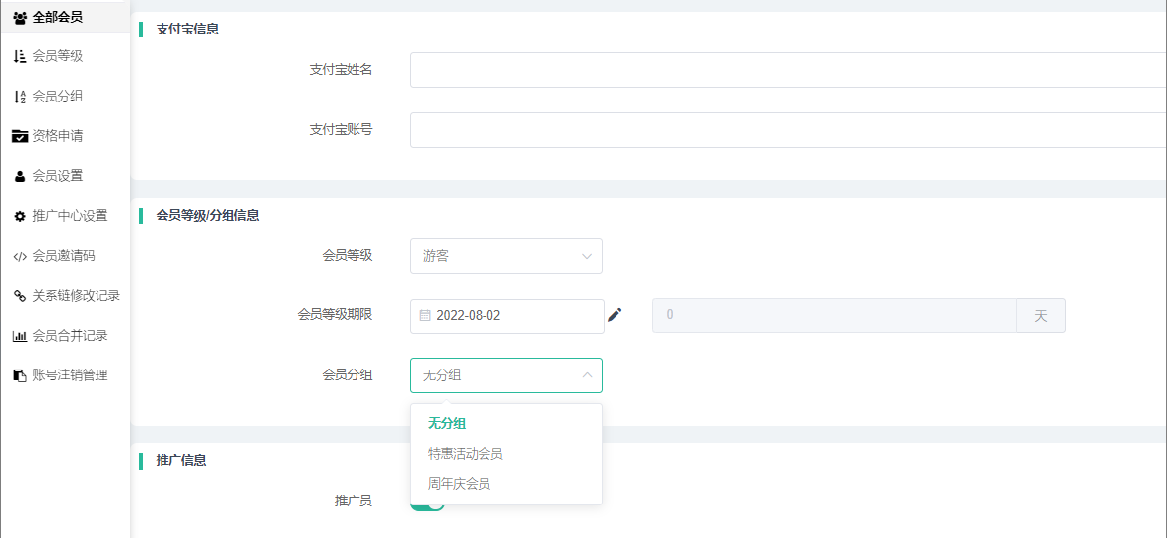Choose 周年庆会员 option in group list
1167x538 pixels.
coord(459,484)
